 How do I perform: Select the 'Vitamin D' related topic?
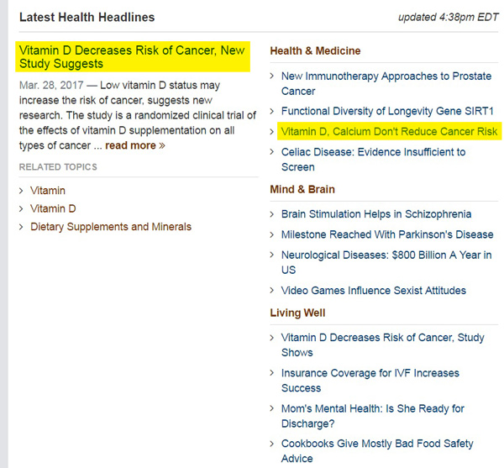[x=53, y=208]
